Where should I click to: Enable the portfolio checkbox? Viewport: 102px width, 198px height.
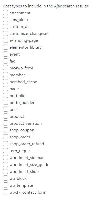6,96
